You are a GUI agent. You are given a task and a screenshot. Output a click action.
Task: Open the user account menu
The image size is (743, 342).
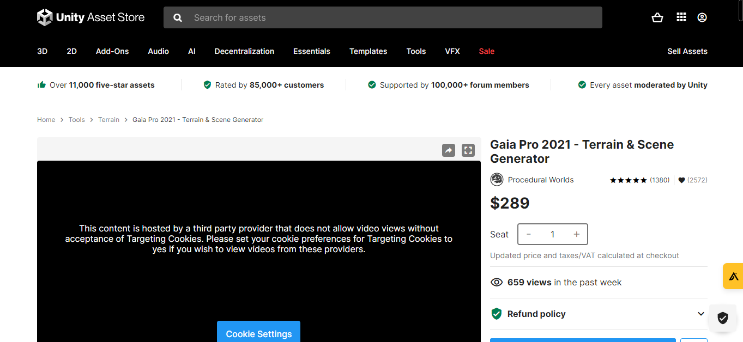point(702,17)
